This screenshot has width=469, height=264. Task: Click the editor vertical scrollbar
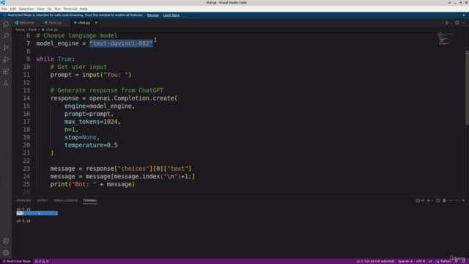pyautogui.click(x=467, y=88)
